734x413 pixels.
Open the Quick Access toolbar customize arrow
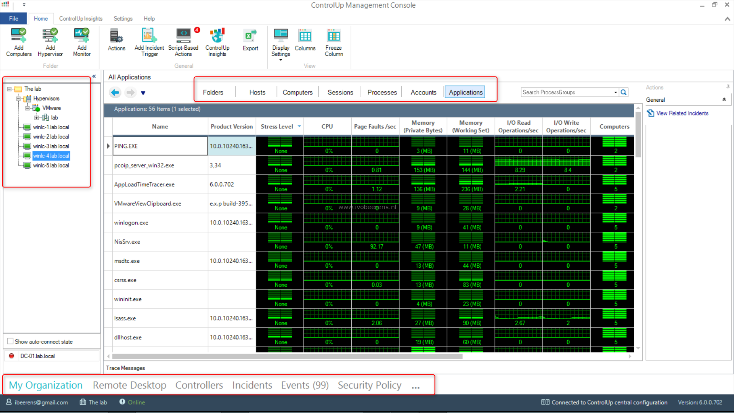pyautogui.click(x=24, y=5)
